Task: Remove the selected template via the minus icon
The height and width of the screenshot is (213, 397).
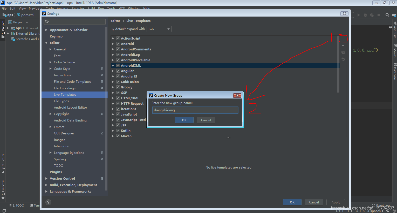Action: tap(343, 46)
